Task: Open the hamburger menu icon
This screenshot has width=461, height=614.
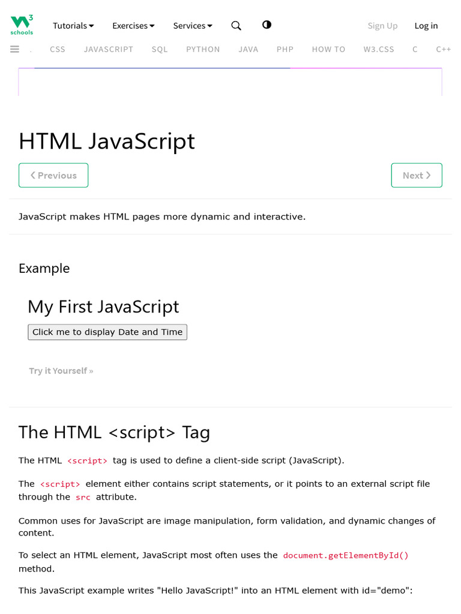Action: (x=15, y=49)
